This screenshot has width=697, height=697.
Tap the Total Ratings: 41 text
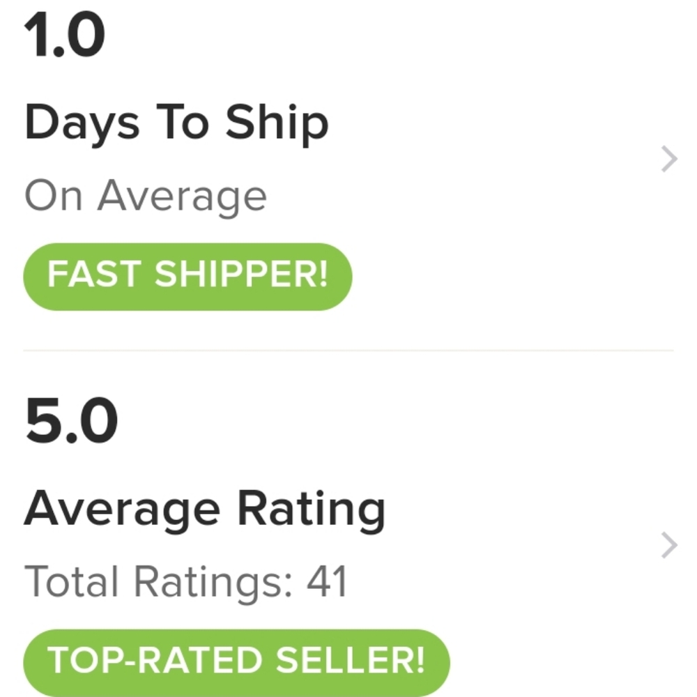pos(185,581)
